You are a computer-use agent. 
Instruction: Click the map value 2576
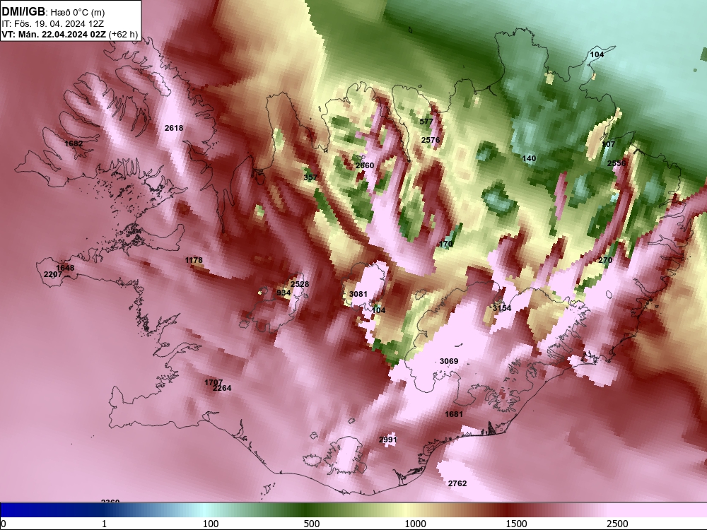pos(431,140)
